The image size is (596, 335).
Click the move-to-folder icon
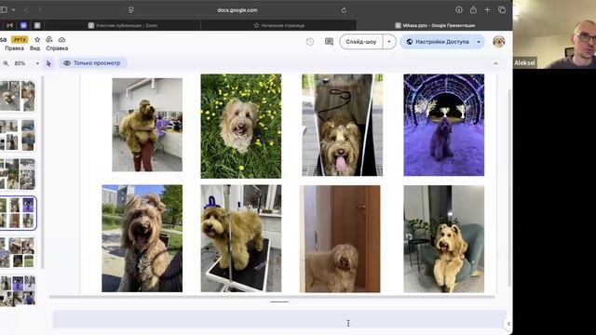[49, 39]
